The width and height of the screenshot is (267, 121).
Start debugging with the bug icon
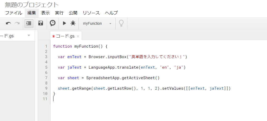tap(73, 23)
